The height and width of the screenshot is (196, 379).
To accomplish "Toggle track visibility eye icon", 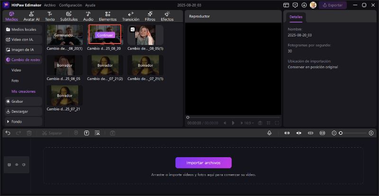I will tap(17, 165).
